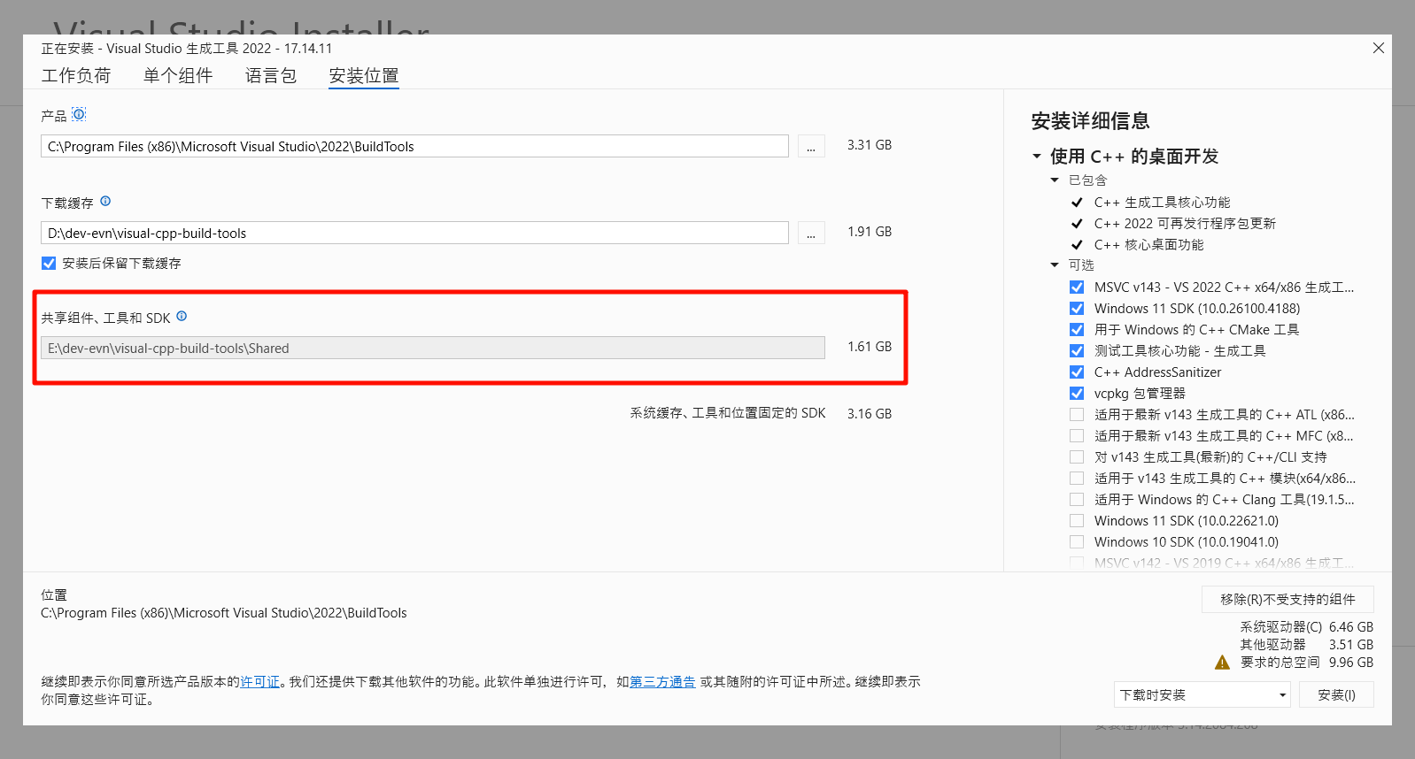Click info icon next to 共享组件、工具和 SDK

pyautogui.click(x=182, y=316)
